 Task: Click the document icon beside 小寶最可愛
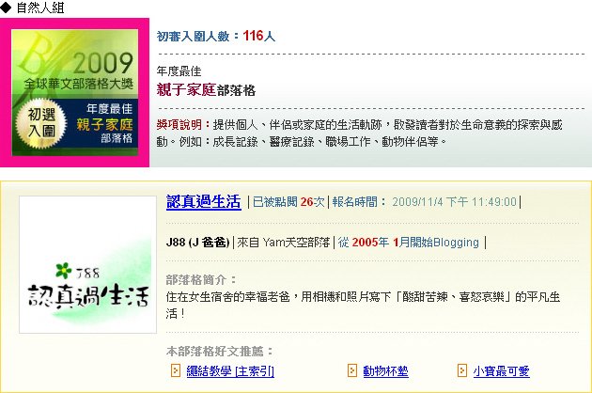(x=462, y=370)
